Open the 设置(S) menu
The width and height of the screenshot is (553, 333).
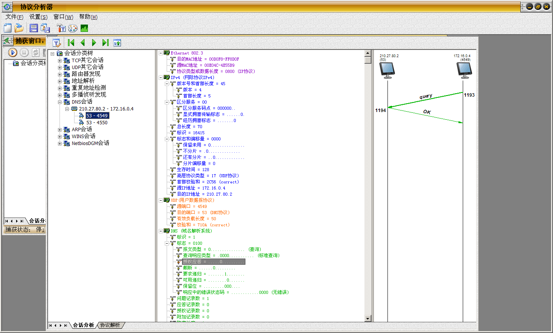38,17
